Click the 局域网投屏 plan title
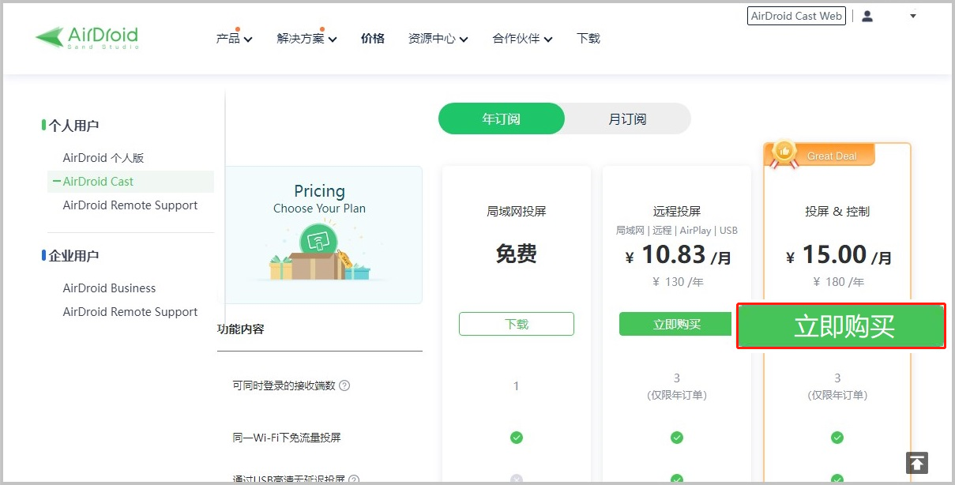This screenshot has height=485, width=955. coord(517,212)
